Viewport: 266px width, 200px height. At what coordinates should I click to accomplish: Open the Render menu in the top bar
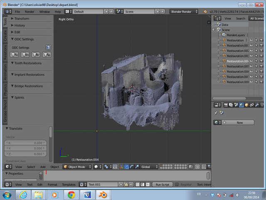30,12
